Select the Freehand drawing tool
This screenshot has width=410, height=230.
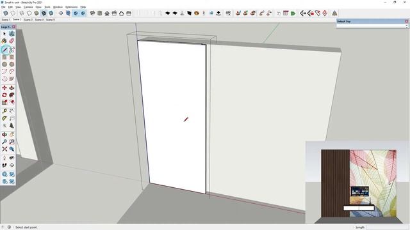coord(12,50)
